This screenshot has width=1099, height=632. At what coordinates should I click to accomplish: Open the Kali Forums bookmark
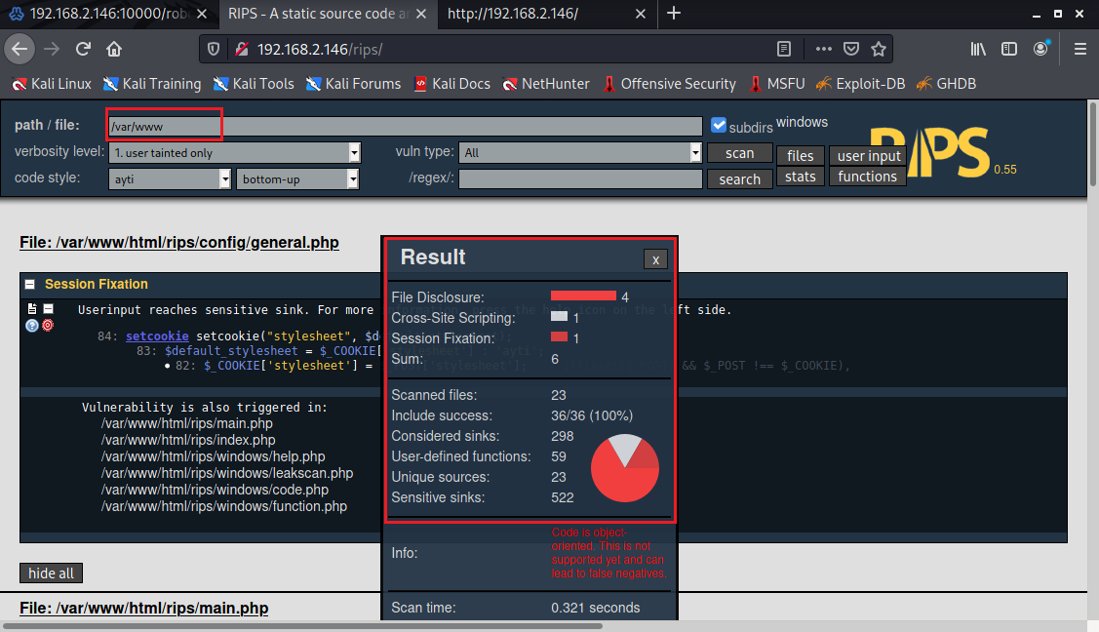(x=353, y=84)
